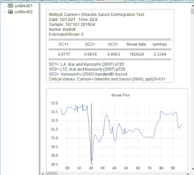Click the 29.5 y-axis label
The height and width of the screenshot is (175, 194).
[x=54, y=164]
